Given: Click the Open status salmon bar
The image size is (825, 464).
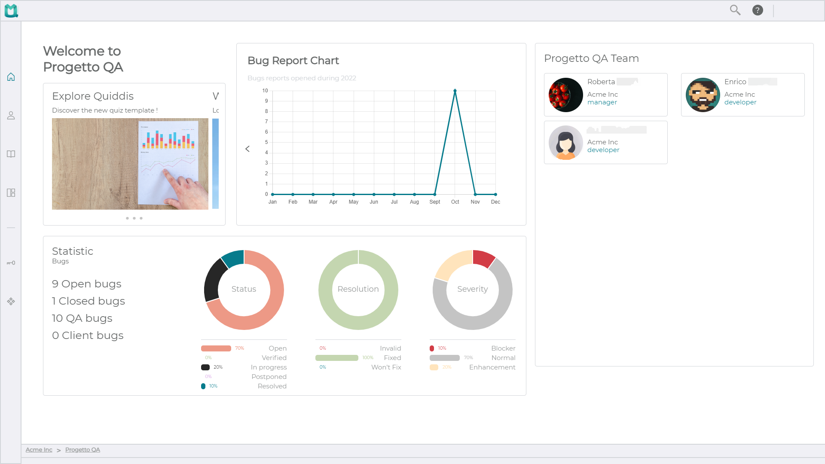Looking at the screenshot, I should pos(216,348).
